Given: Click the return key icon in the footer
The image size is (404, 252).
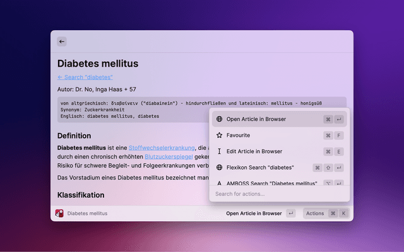Looking at the screenshot, I should pos(290,214).
